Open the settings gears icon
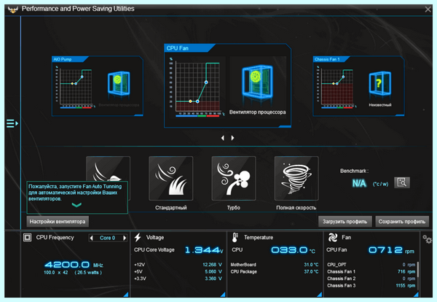Viewport: 437px width, 302px height. 428,239
